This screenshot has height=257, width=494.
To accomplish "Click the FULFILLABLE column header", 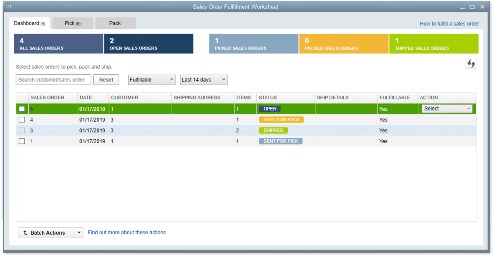I will click(x=395, y=98).
